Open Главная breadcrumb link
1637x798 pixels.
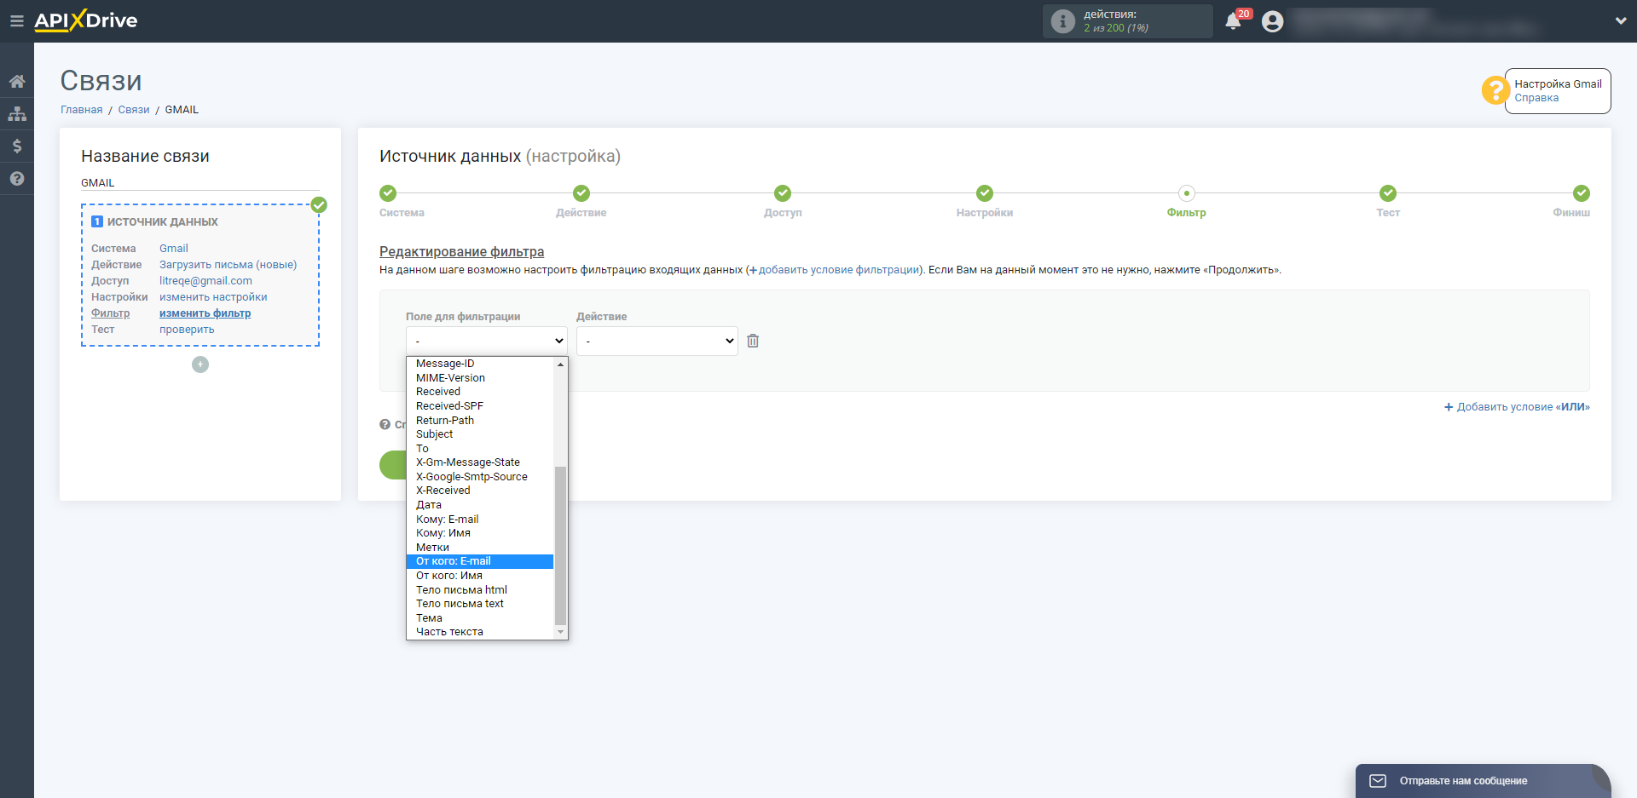click(81, 110)
